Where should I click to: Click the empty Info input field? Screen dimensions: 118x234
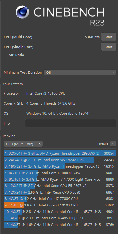70,123
